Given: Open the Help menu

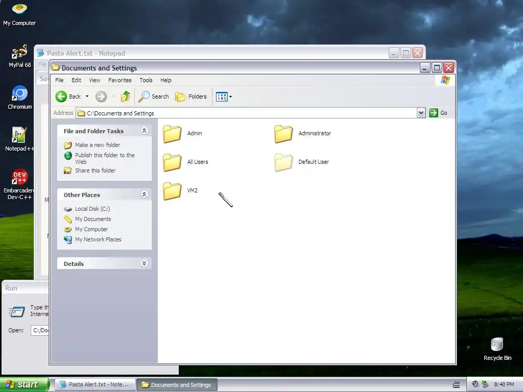Looking at the screenshot, I should 166,80.
